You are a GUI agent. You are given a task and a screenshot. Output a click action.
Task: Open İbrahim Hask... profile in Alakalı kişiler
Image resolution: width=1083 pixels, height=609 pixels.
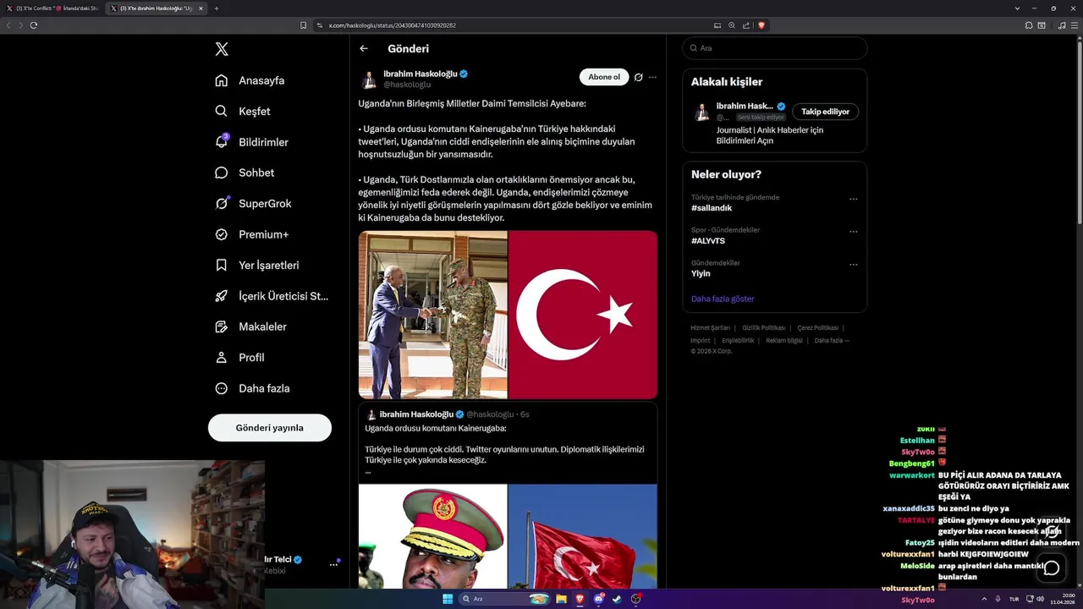(745, 107)
